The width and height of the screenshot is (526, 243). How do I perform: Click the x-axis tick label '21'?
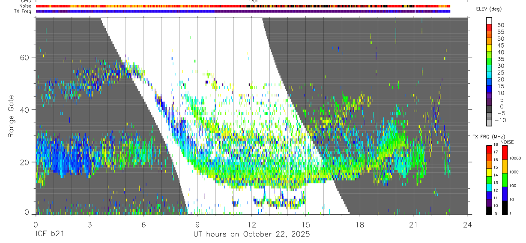[x=414, y=224]
